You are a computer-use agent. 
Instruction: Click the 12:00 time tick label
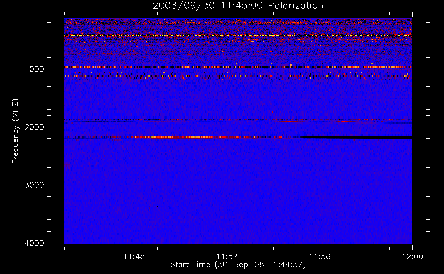(x=412, y=257)
